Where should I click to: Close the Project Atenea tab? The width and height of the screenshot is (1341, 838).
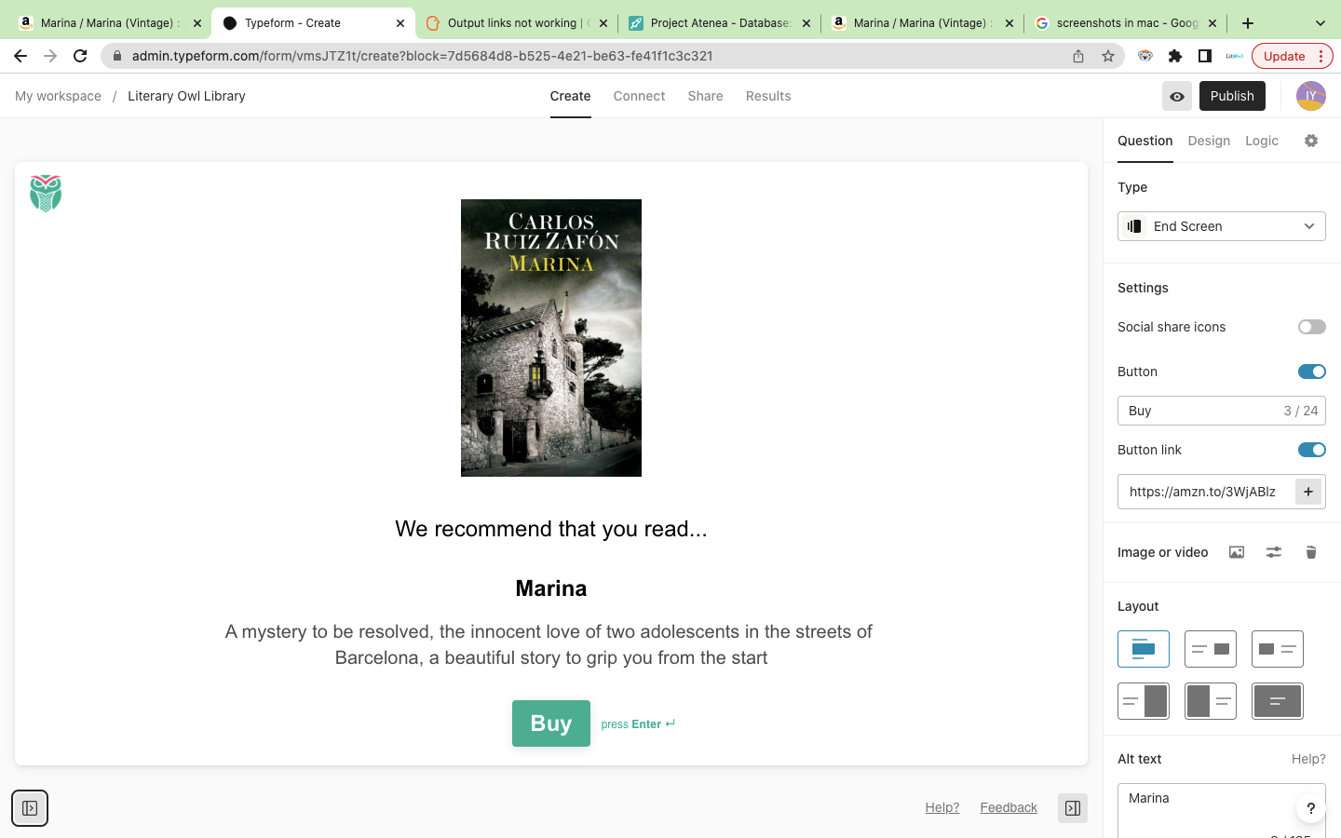coord(806,23)
